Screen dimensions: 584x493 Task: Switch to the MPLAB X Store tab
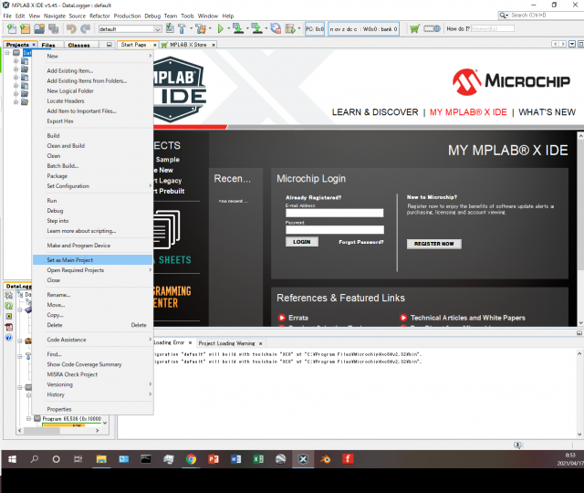[187, 45]
